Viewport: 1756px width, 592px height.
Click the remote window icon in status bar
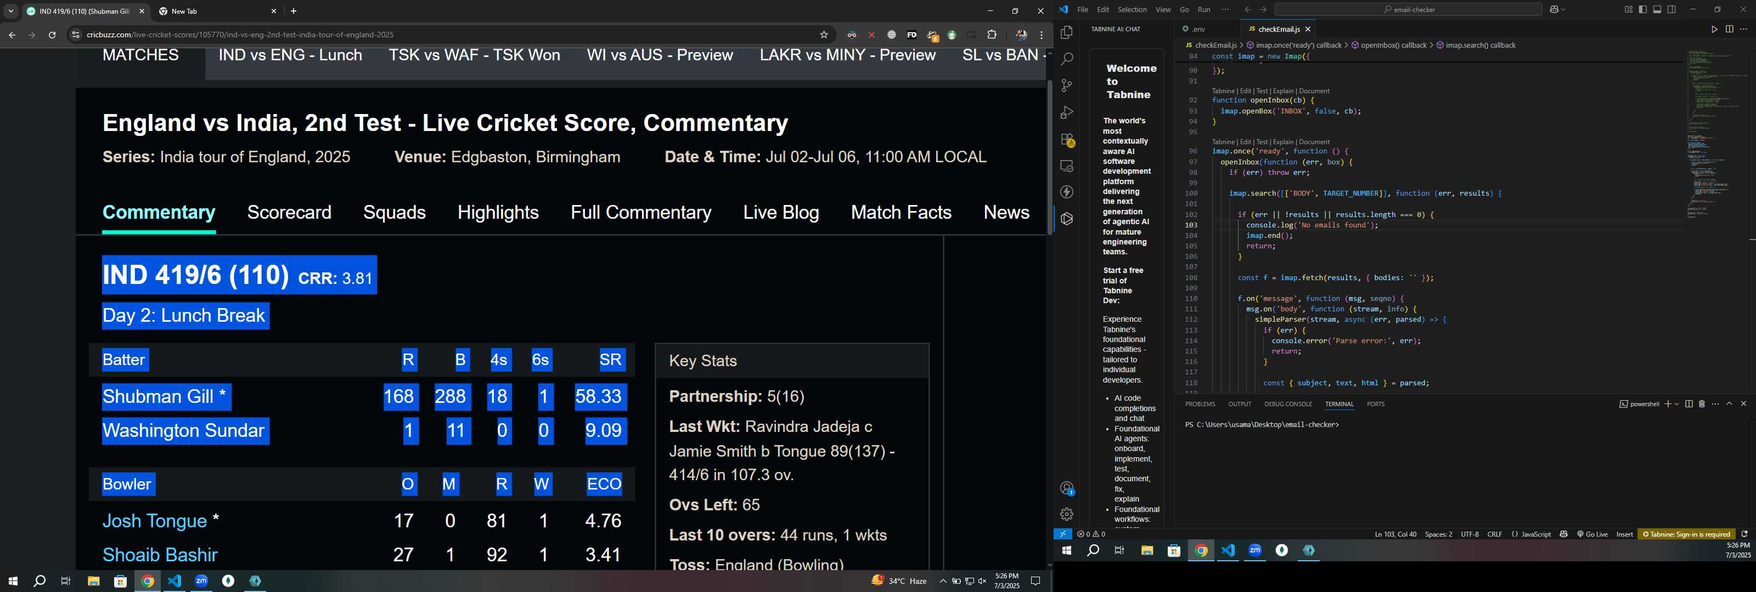pos(1062,534)
